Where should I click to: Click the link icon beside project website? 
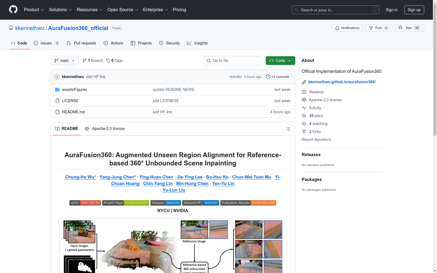pos(304,82)
